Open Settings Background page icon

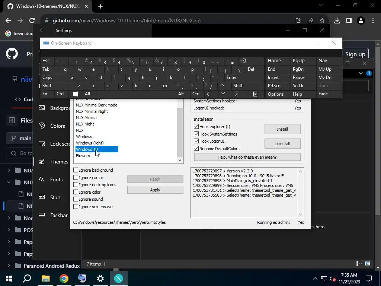coord(42,108)
